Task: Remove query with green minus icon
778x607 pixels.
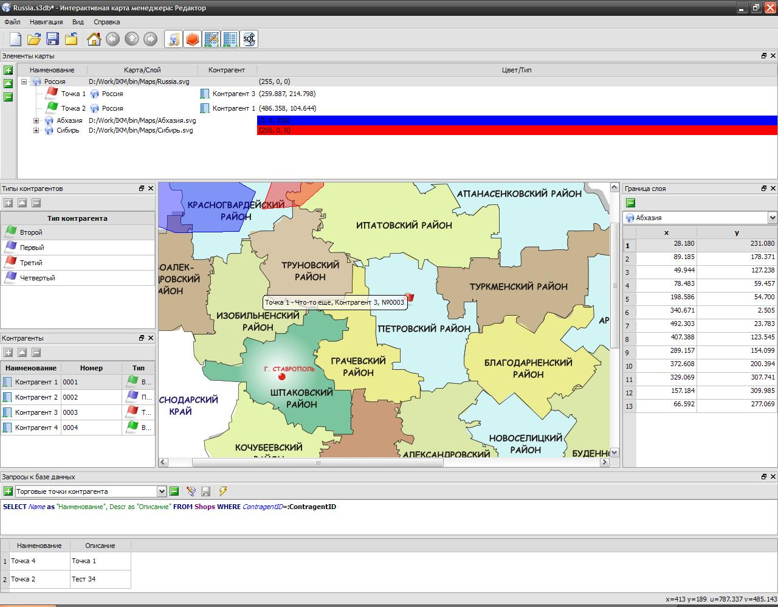Action: [x=174, y=491]
